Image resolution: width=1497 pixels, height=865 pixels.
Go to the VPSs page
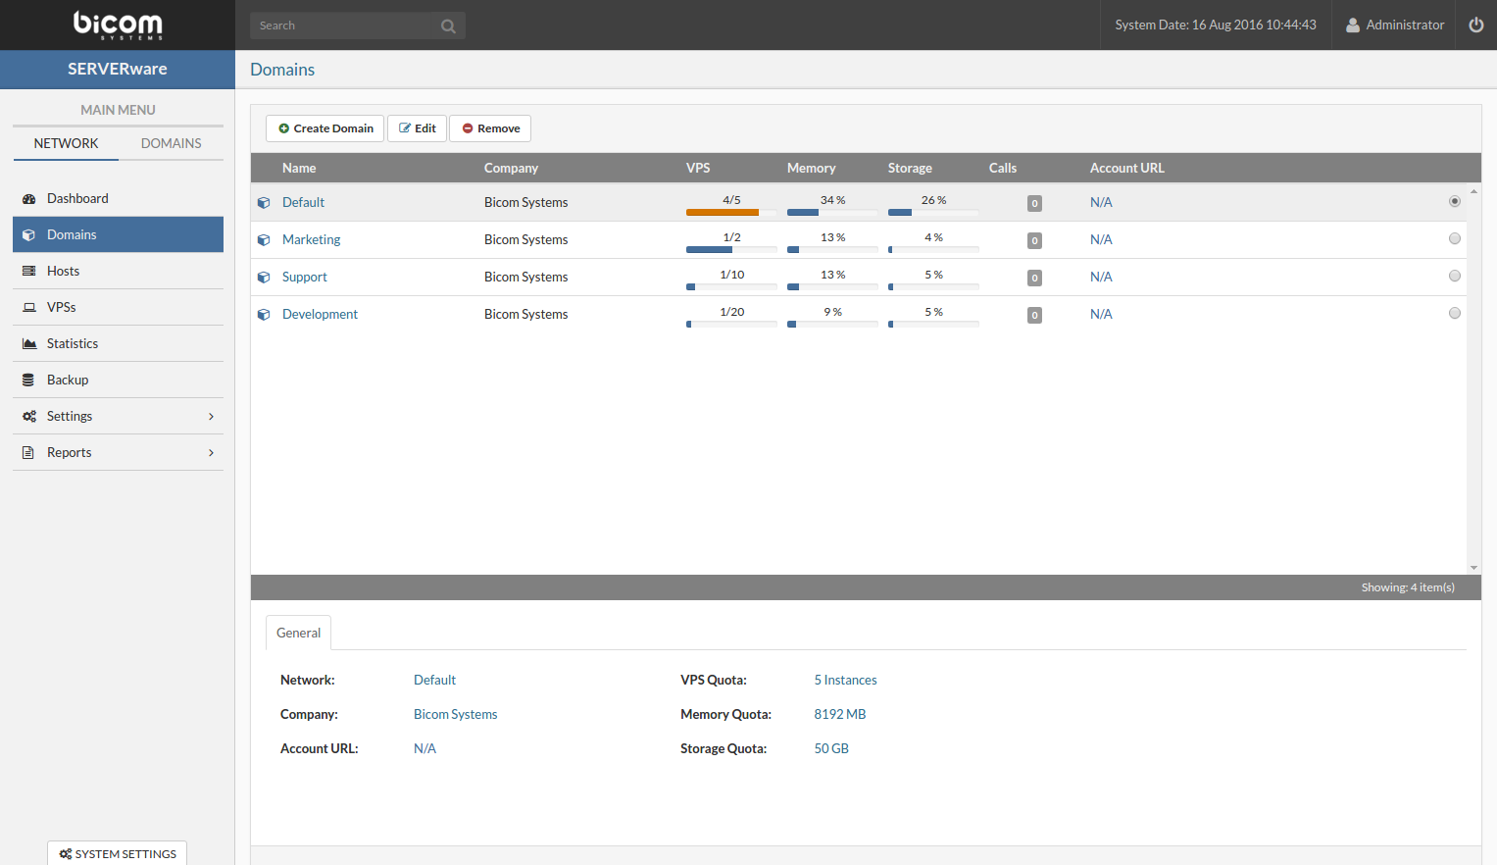(x=61, y=307)
